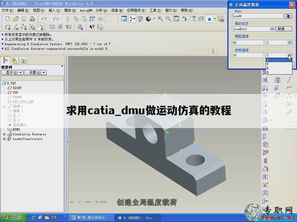Click the orient mode icon
Screen dimensions: 297x222
coord(140,19)
